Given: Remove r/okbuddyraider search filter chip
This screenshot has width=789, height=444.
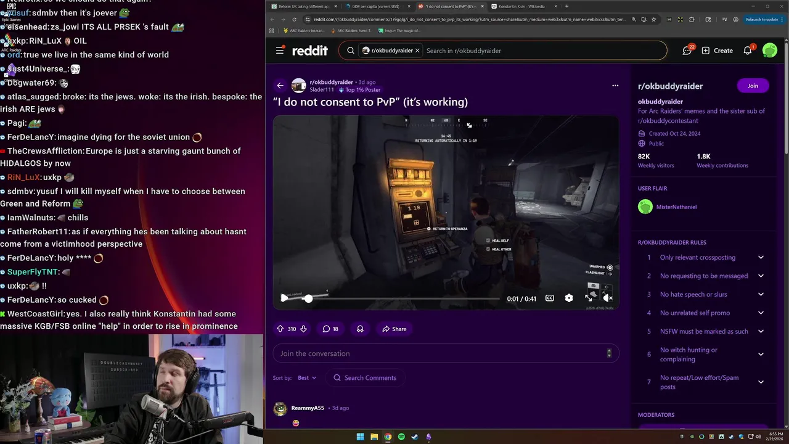Looking at the screenshot, I should [x=417, y=51].
